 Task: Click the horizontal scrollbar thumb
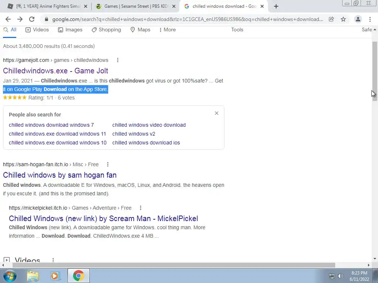coord(173,265)
